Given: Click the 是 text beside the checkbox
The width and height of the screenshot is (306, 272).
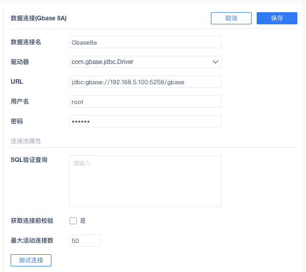Looking at the screenshot, I should click(x=83, y=221).
